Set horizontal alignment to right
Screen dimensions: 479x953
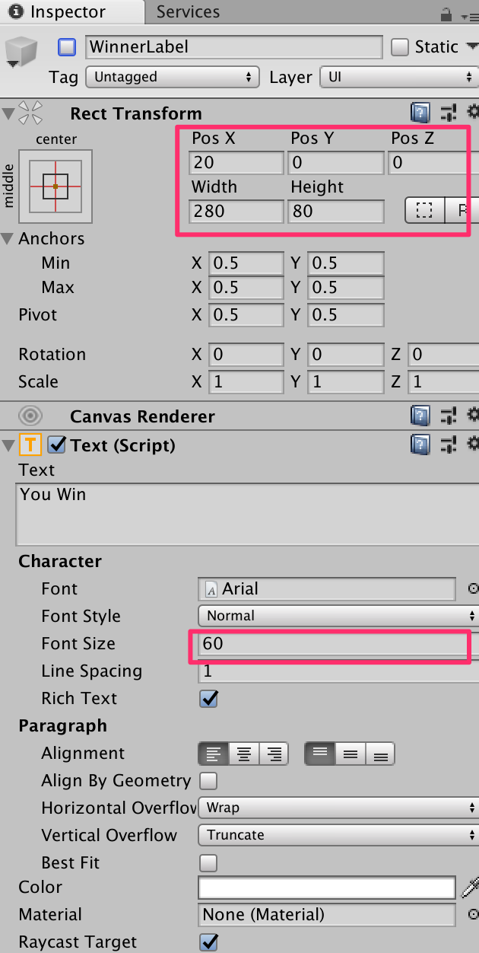coord(274,754)
